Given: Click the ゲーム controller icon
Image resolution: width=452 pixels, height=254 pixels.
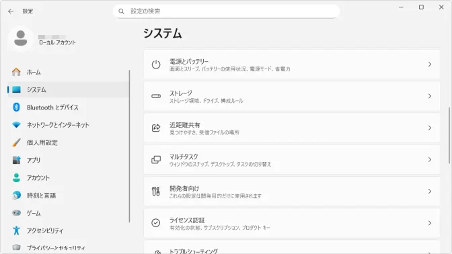Looking at the screenshot, I should coord(16,213).
